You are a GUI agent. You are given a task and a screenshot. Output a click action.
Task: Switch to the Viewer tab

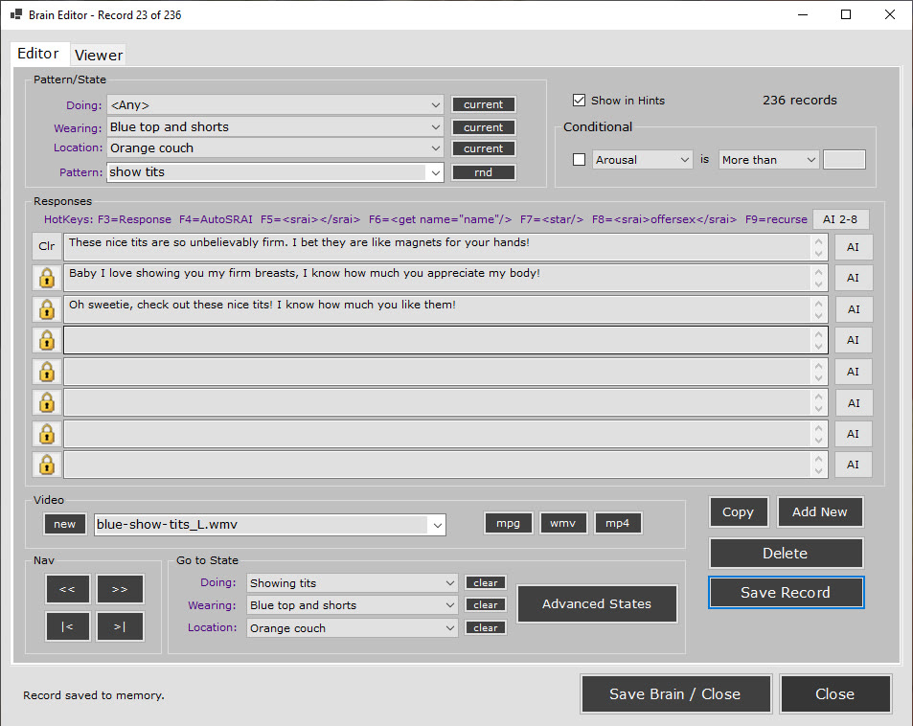click(99, 55)
